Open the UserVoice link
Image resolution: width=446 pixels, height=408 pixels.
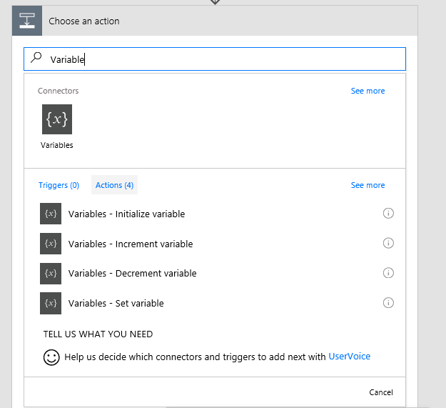click(349, 357)
